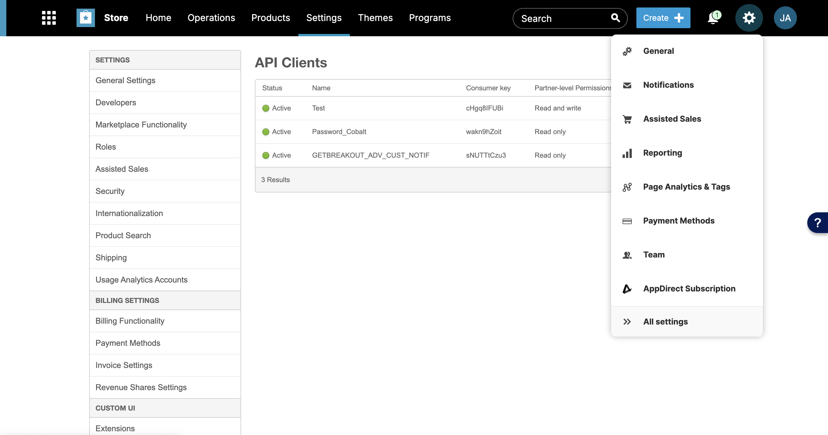This screenshot has height=435, width=828.
Task: Open the Developers sidebar link
Action: [116, 102]
